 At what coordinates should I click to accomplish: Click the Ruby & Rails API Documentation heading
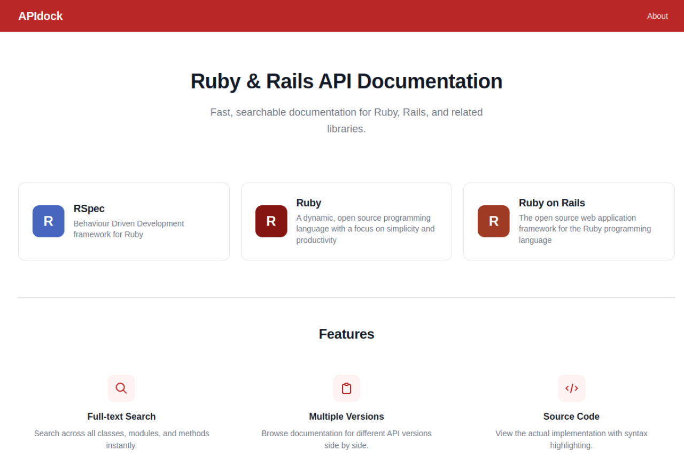tap(346, 81)
